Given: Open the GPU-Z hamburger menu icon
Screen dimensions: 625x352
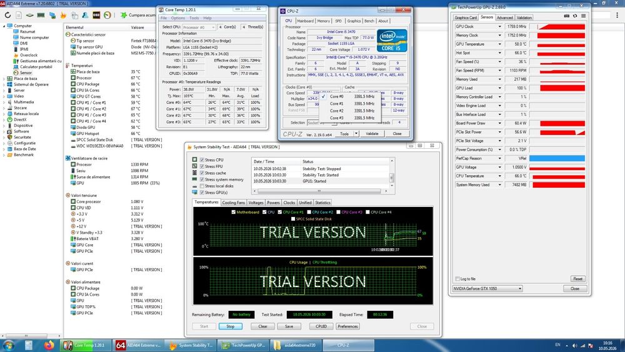Looking at the screenshot, I should click(x=584, y=16).
